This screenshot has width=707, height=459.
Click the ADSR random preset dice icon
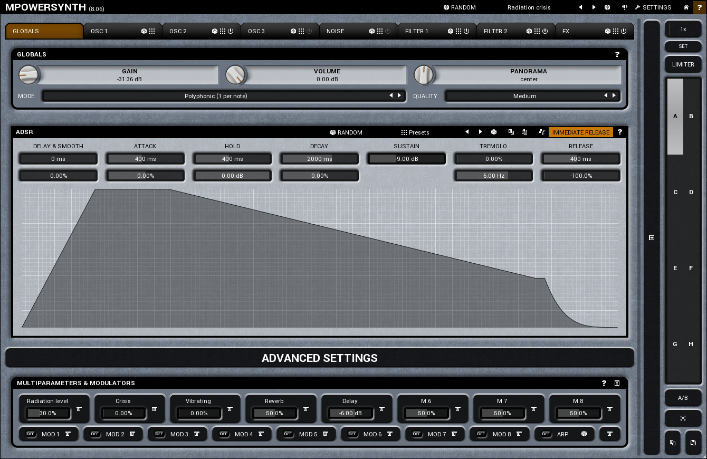[494, 132]
